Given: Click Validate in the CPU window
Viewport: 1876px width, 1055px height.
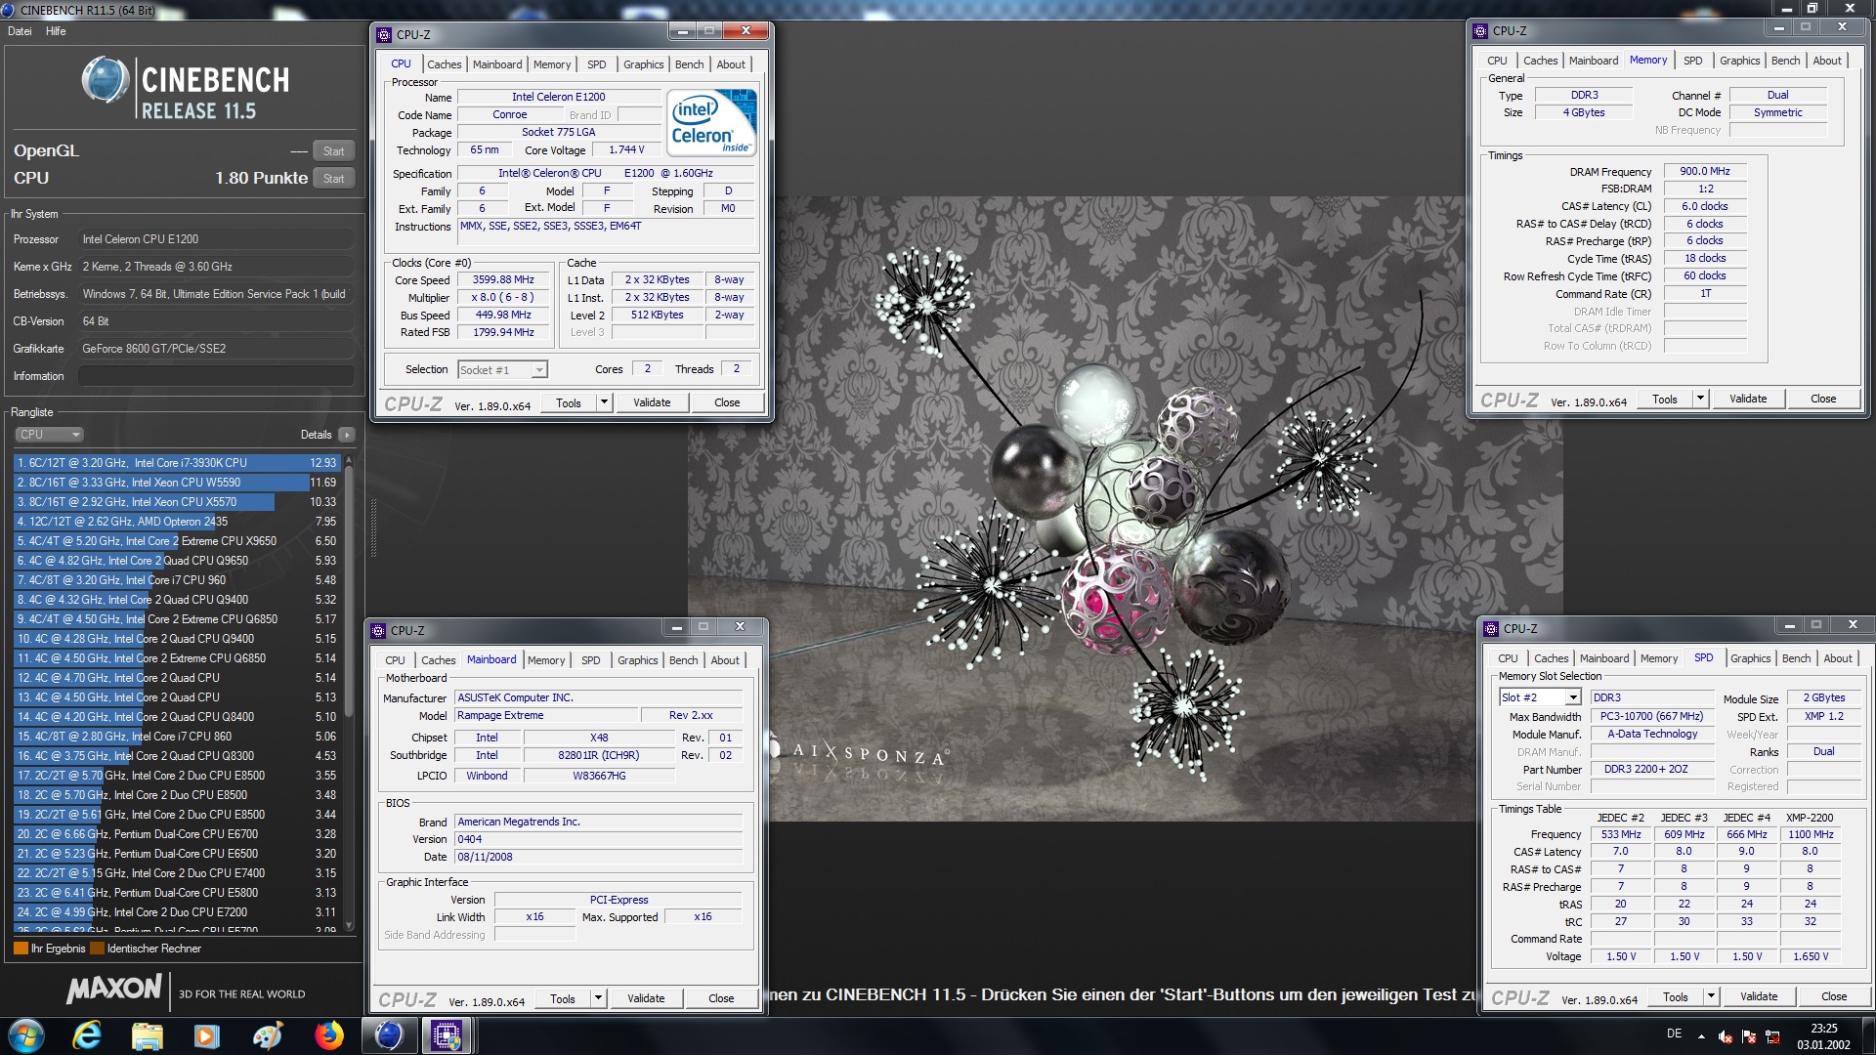Looking at the screenshot, I should 652,402.
